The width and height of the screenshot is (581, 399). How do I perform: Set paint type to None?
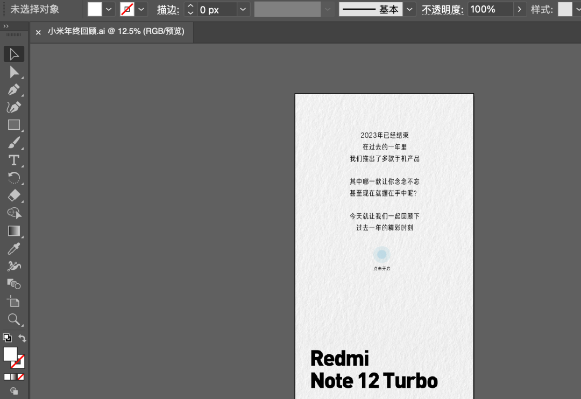(21, 377)
